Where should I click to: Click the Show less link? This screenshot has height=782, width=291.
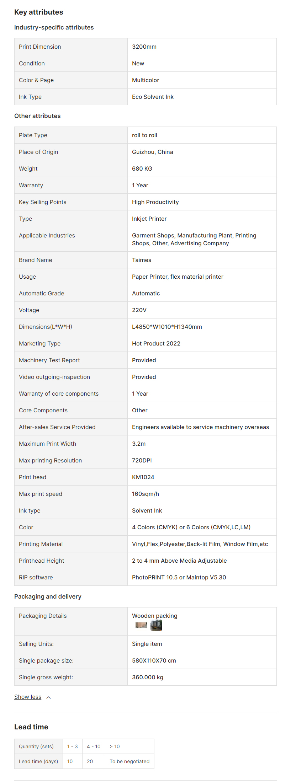coord(28,697)
